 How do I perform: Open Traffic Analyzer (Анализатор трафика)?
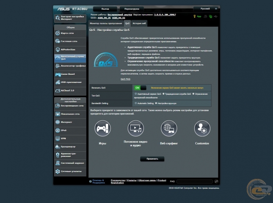pyautogui.click(x=70, y=66)
